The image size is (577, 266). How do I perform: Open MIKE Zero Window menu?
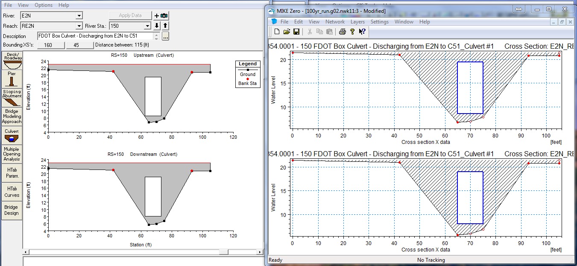coord(404,22)
